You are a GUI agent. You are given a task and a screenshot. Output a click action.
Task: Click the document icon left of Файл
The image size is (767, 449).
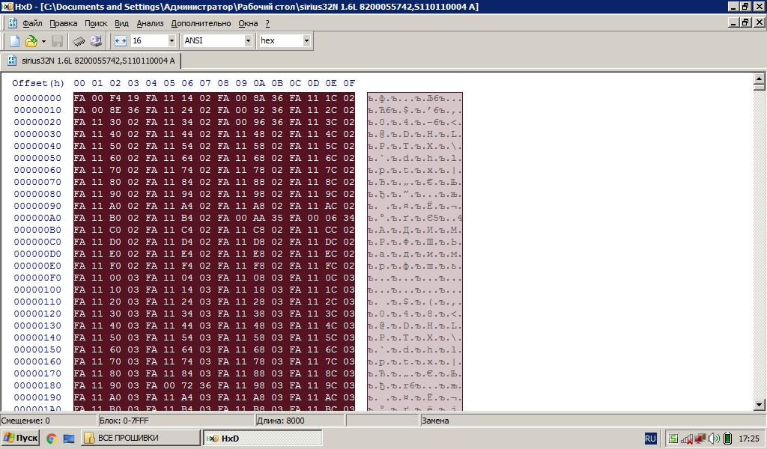pos(13,23)
